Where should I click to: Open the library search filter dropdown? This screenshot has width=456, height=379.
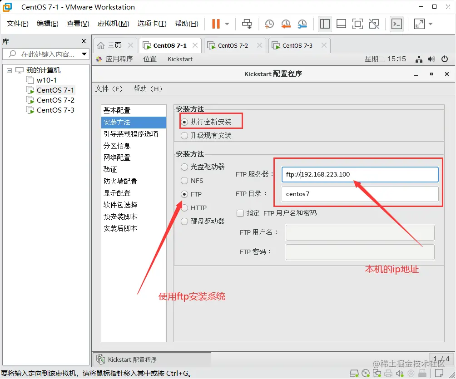[84, 54]
